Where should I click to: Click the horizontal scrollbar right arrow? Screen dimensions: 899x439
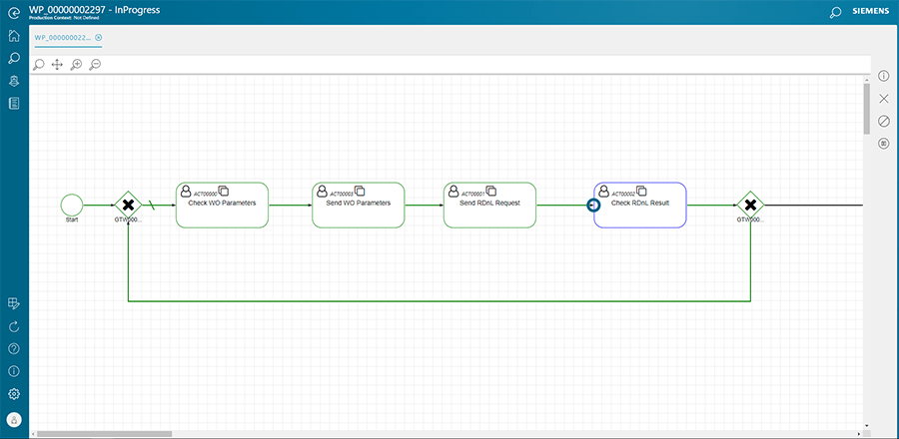pos(859,434)
